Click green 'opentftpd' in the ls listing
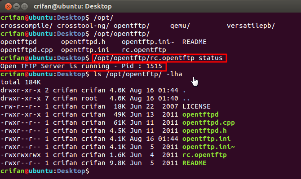The image size is (301, 179). (200, 114)
